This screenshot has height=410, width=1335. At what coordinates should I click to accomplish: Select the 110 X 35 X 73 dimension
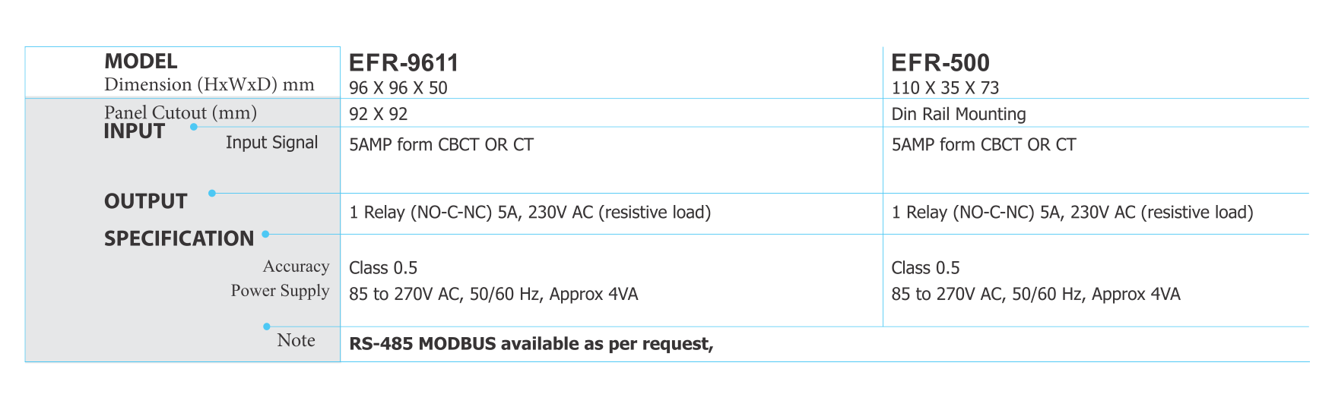click(x=945, y=88)
